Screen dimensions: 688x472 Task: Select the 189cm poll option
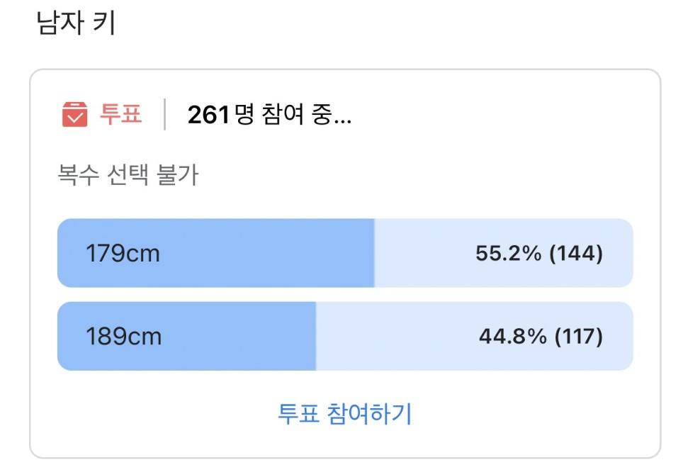pyautogui.click(x=345, y=336)
